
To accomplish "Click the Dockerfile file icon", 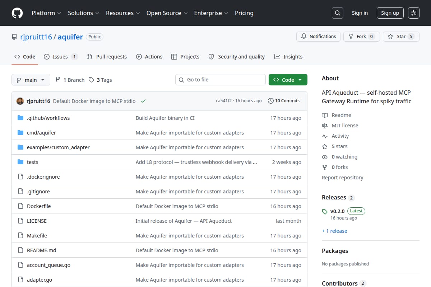I will pyautogui.click(x=20, y=206).
